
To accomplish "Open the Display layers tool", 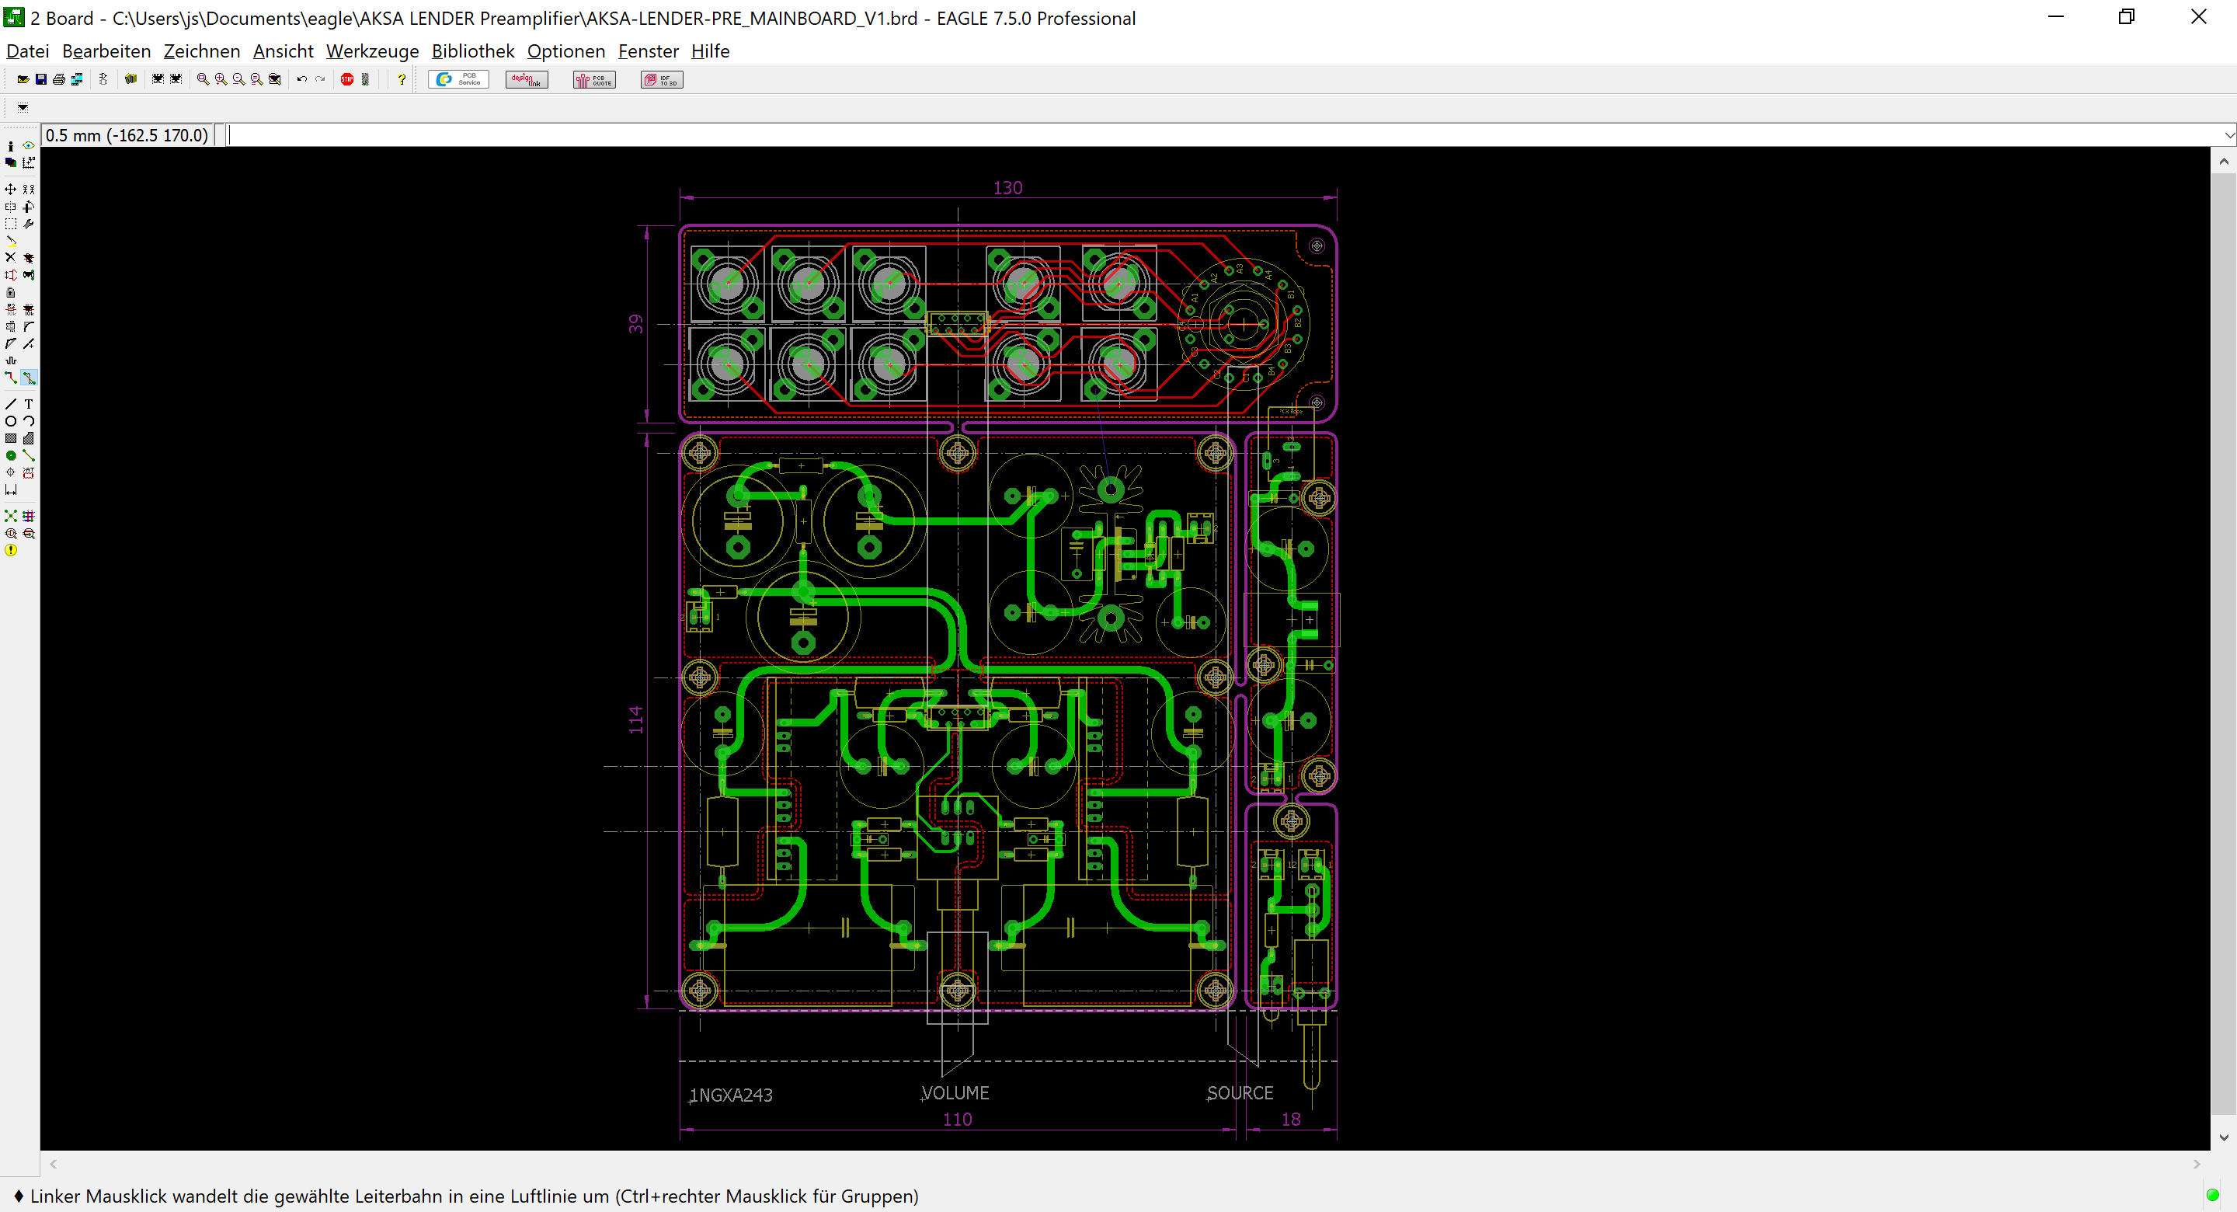I will (x=10, y=162).
